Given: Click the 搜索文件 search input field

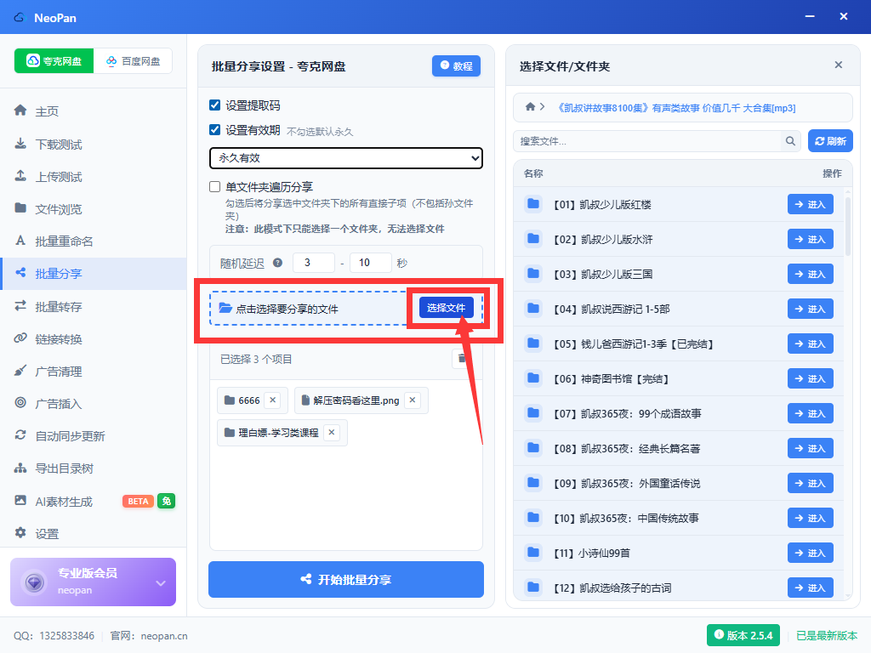Looking at the screenshot, I should [647, 141].
